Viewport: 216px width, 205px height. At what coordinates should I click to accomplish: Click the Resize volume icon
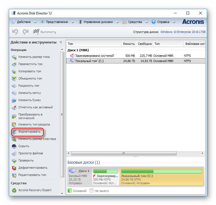coord(14,57)
